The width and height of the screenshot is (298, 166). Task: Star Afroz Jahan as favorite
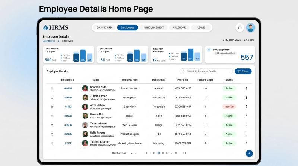(x=52, y=107)
